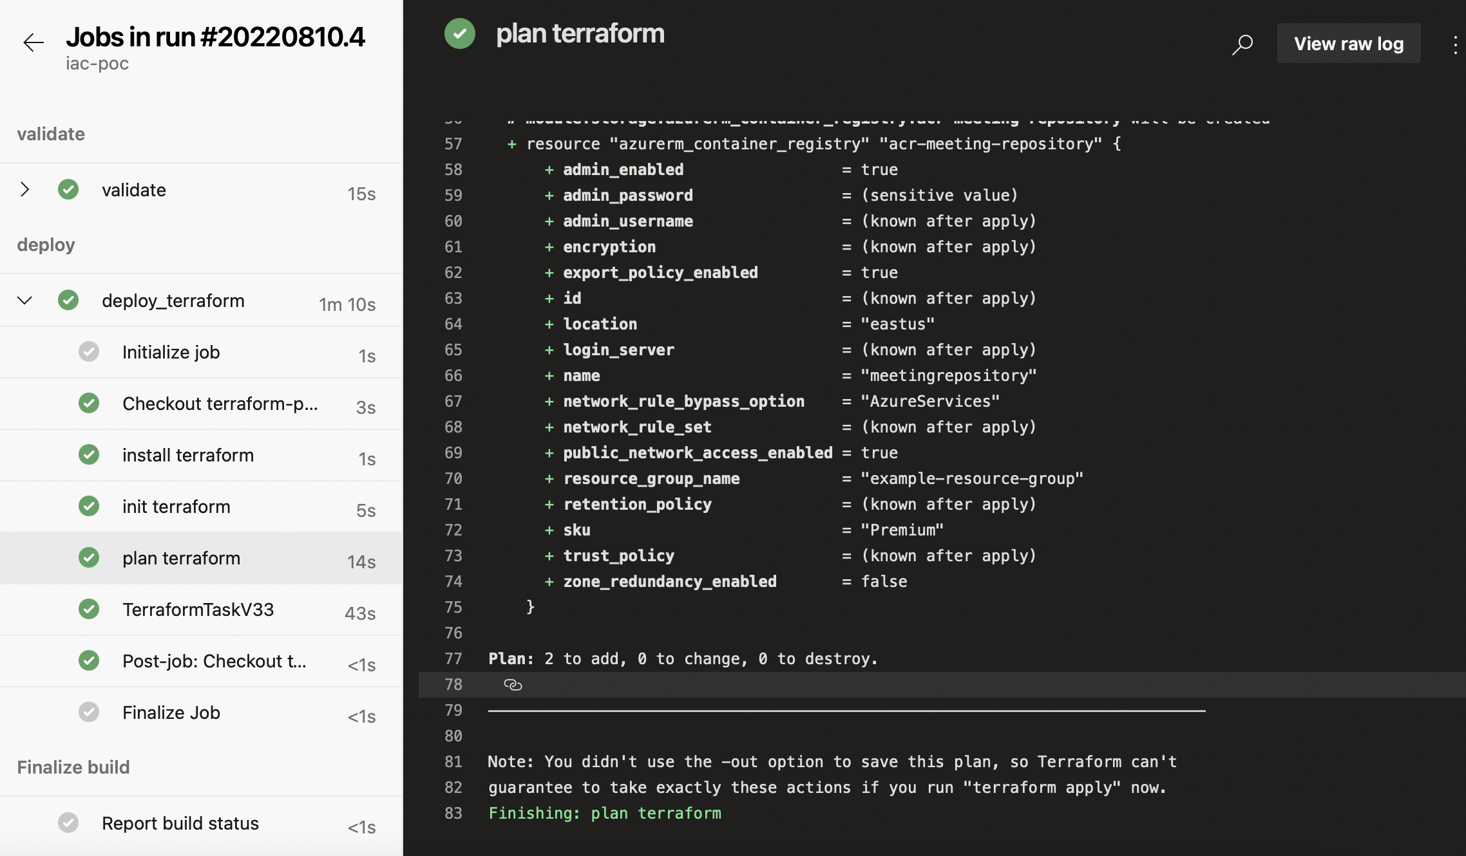Copy link icon on log line 78
1466x856 pixels.
513,685
